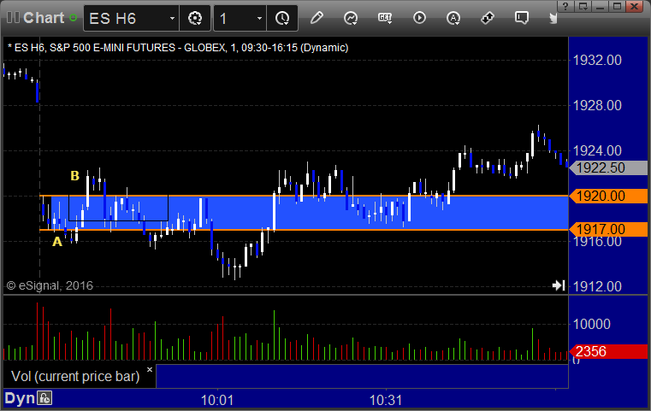Click the Dyn lock icon

(44, 398)
